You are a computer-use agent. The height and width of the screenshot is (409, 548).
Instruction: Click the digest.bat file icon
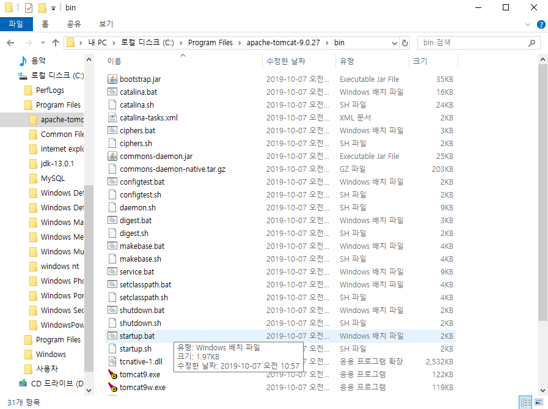coord(112,221)
